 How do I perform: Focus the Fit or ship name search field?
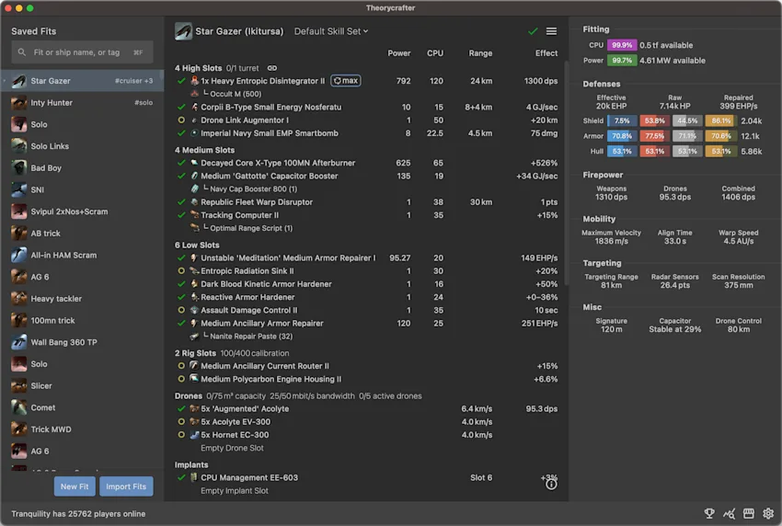(82, 52)
